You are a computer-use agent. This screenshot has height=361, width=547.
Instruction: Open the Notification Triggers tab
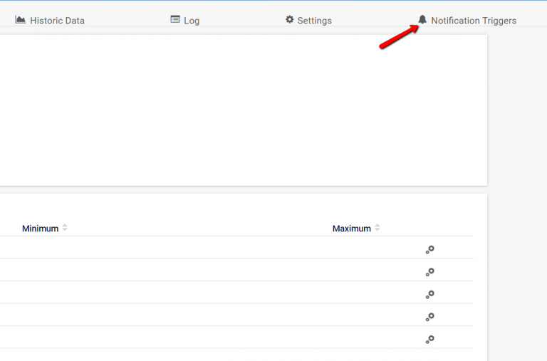click(x=474, y=21)
